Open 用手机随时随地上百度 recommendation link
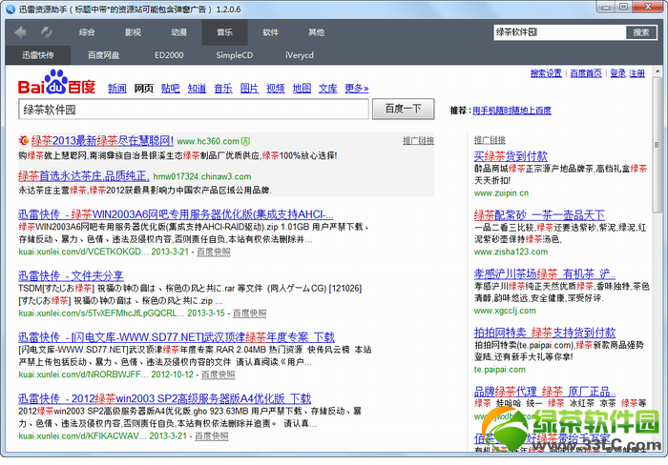The width and height of the screenshot is (668, 465). tap(512, 111)
